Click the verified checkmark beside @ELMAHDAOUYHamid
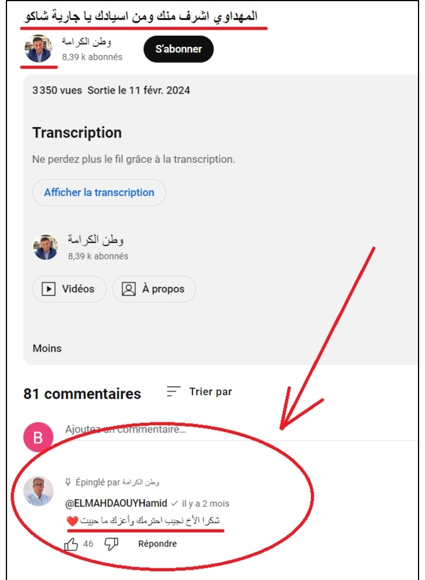Screen dimensions: 425x580 click(x=174, y=503)
